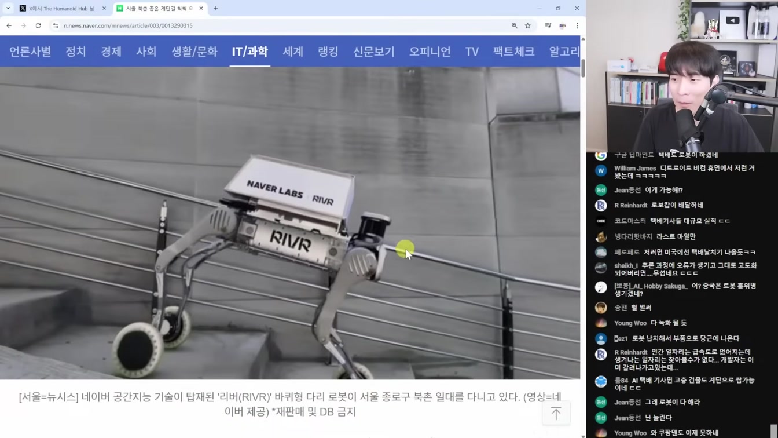Click the scroll-to-top arrow button
This screenshot has height=438, width=778.
point(556,414)
